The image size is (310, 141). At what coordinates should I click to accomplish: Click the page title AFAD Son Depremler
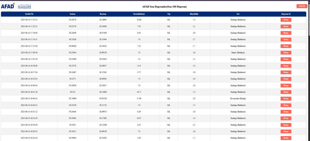pos(164,7)
